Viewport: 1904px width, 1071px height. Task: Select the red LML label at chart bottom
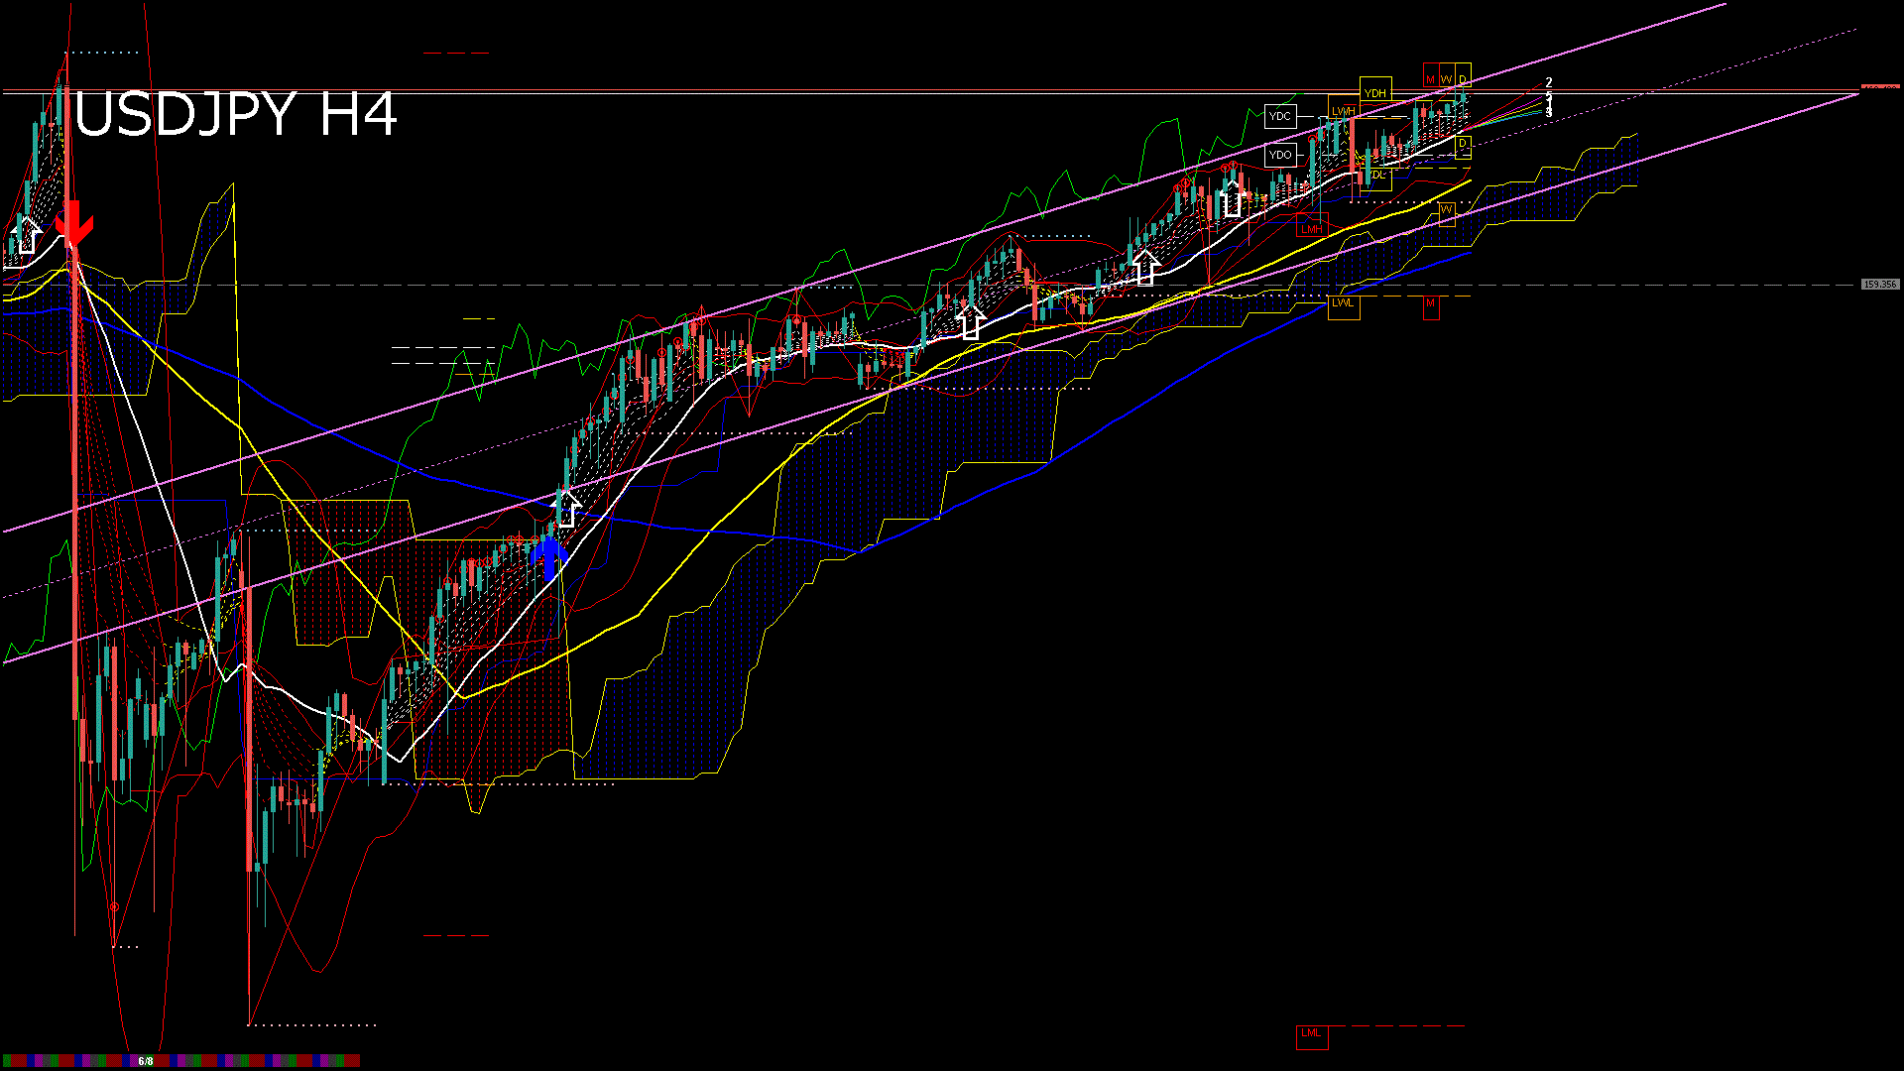[x=1312, y=1037]
